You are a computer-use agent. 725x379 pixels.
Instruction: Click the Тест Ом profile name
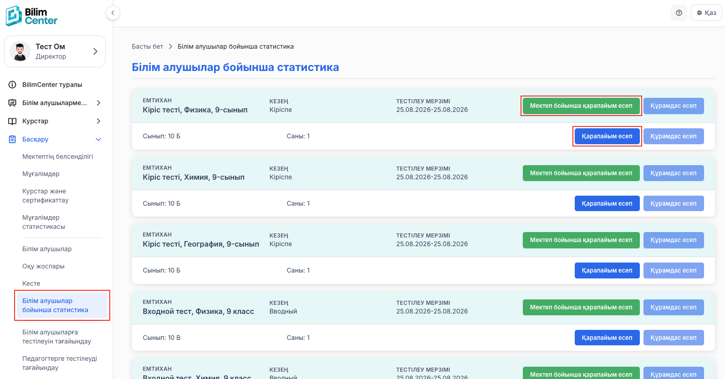coord(51,47)
